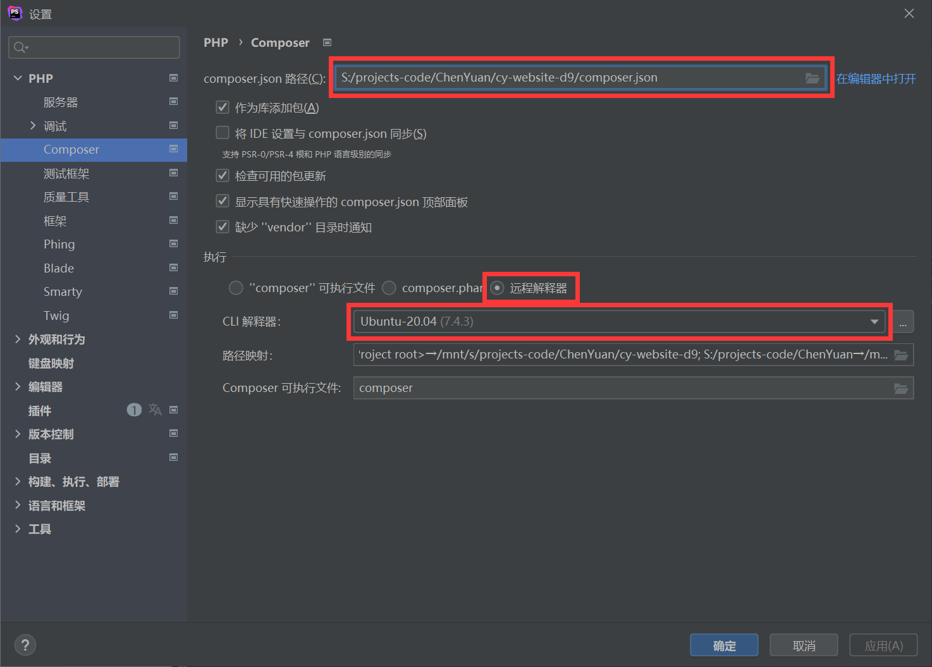Viewport: 932px width, 667px height.
Task: Select composer.phar radio option
Action: (389, 288)
